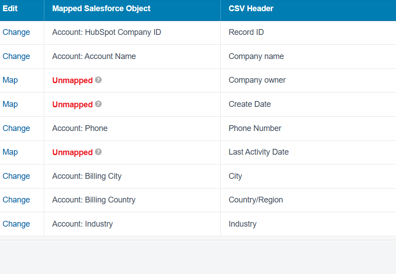Change mapping for Country/Region row
Image resolution: width=396 pixels, height=274 pixels.
pyautogui.click(x=16, y=200)
